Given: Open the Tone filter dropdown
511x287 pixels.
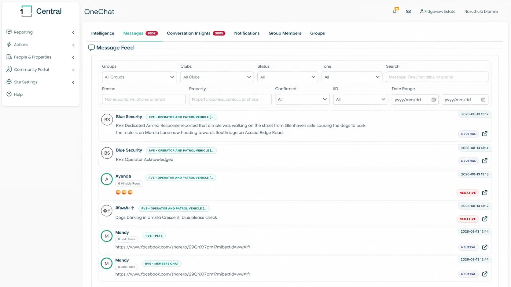Looking at the screenshot, I should point(352,77).
